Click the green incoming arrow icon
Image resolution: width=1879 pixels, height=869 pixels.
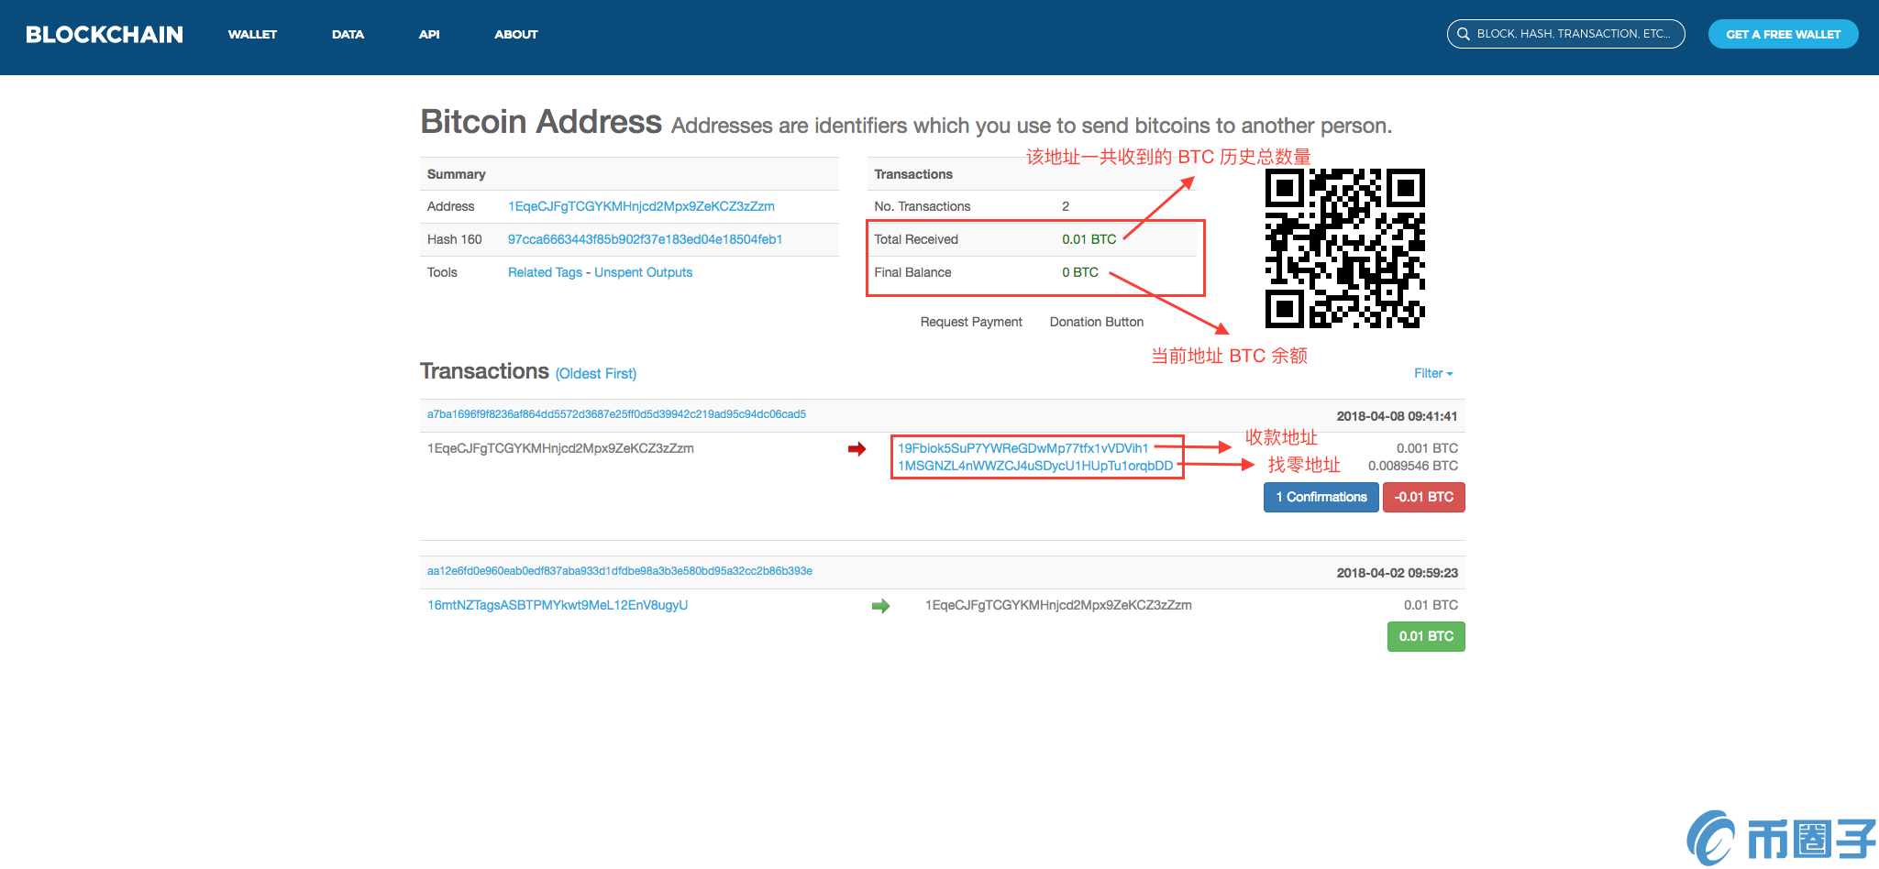click(x=880, y=606)
